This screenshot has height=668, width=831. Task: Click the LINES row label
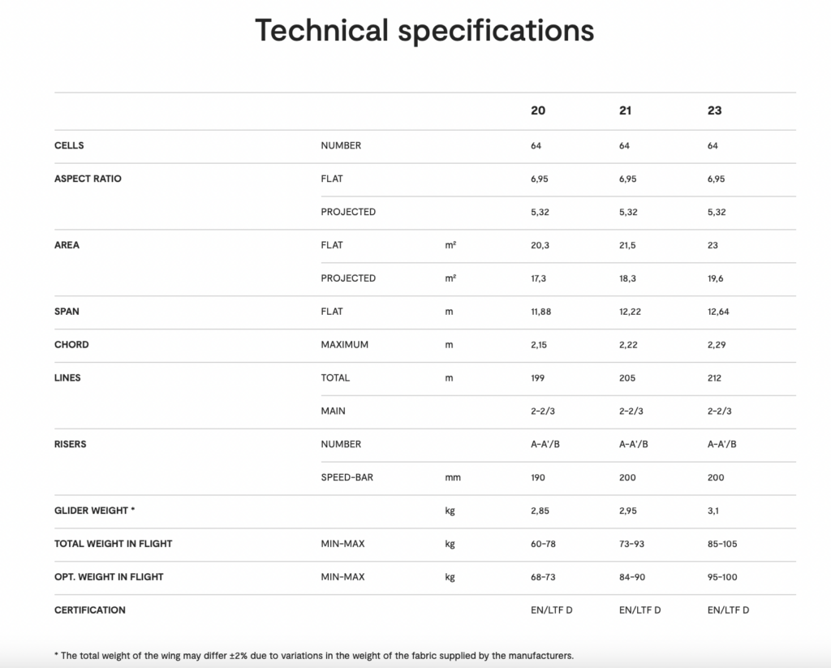[x=67, y=377]
